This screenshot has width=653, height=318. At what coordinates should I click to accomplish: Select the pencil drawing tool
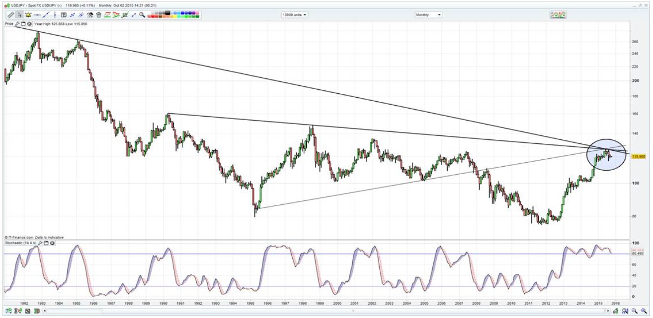pyautogui.click(x=11, y=15)
